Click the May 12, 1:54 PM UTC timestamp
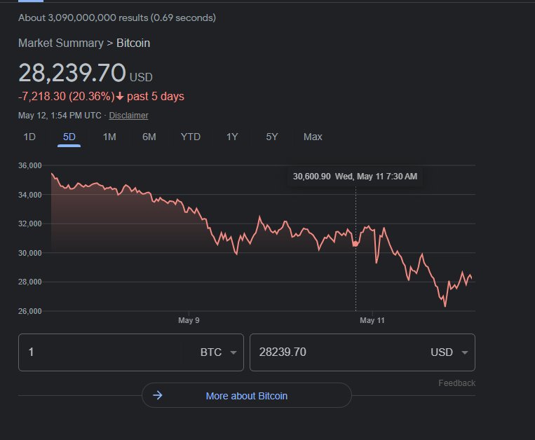The width and height of the screenshot is (535, 440). point(60,116)
